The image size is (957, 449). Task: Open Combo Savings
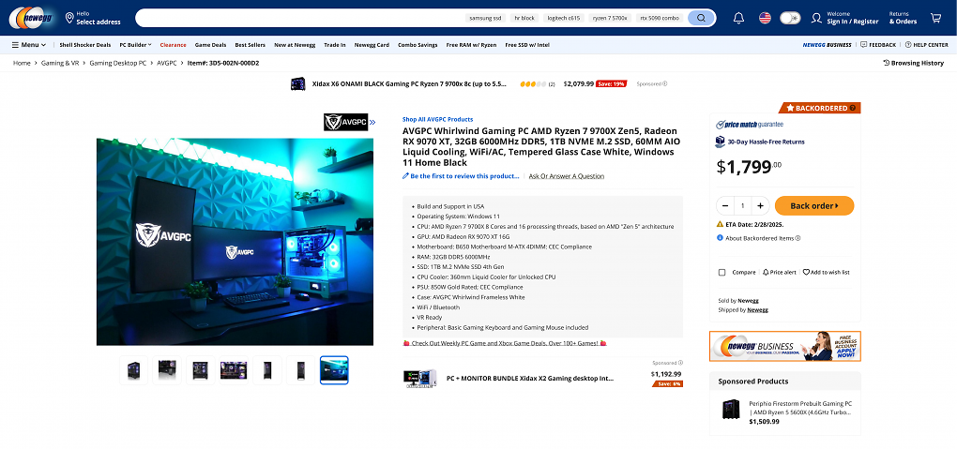click(x=418, y=45)
